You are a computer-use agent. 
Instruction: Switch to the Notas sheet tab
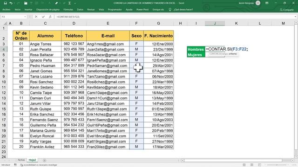pyautogui.click(x=21, y=160)
